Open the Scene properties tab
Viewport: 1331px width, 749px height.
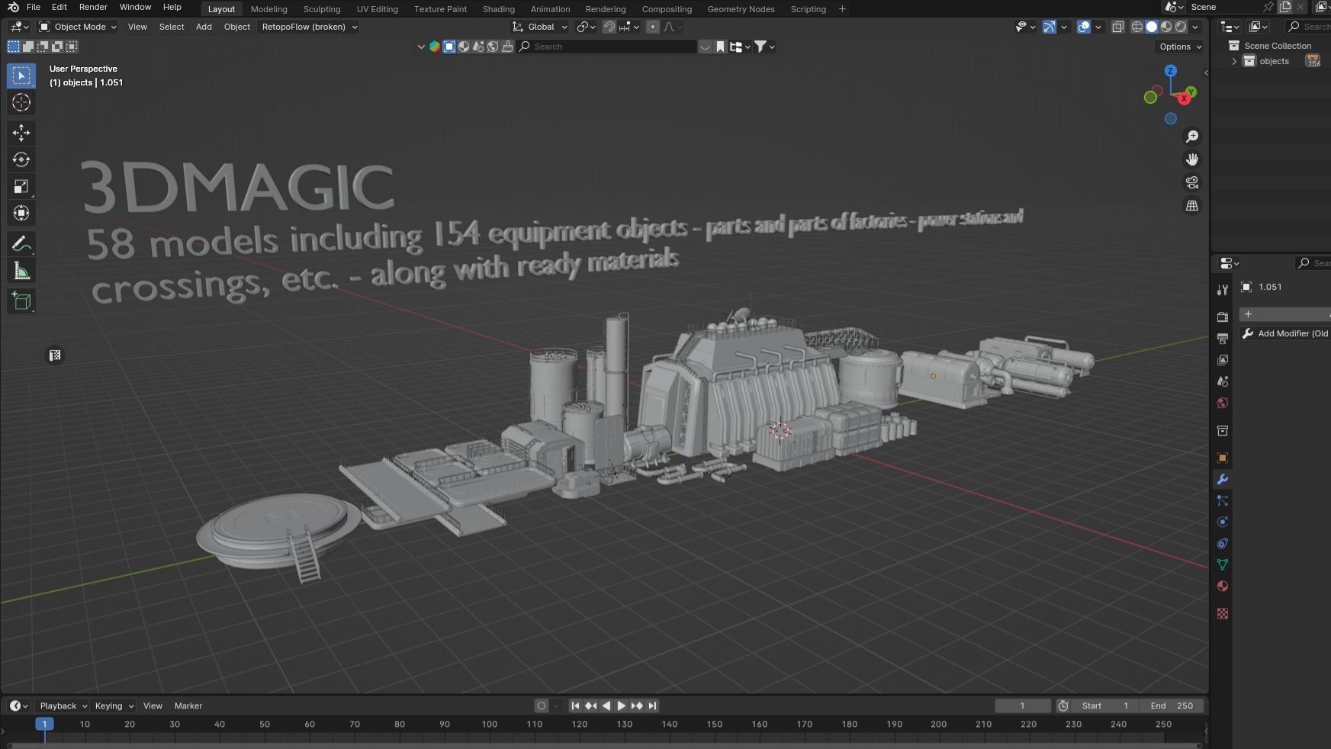pyautogui.click(x=1223, y=381)
